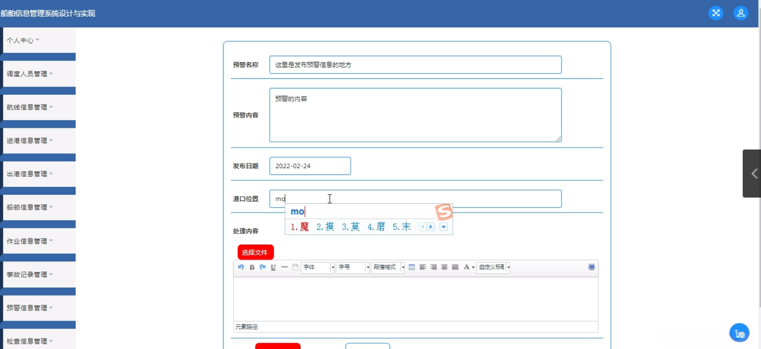Image resolution: width=761 pixels, height=349 pixels.
Task: Toggle underline formatting in the editor
Action: click(x=273, y=267)
